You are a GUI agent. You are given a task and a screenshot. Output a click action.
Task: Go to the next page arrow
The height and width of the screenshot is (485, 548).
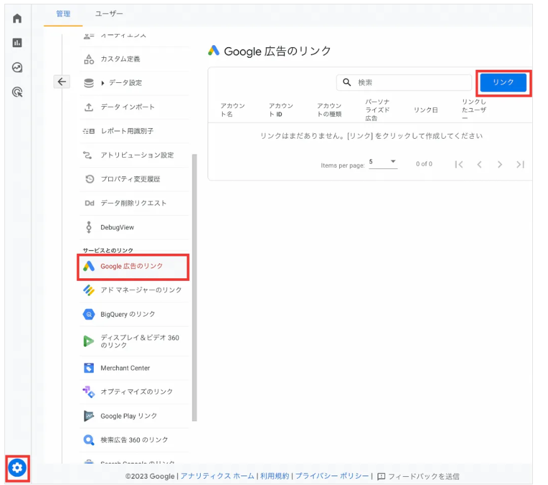pos(500,165)
